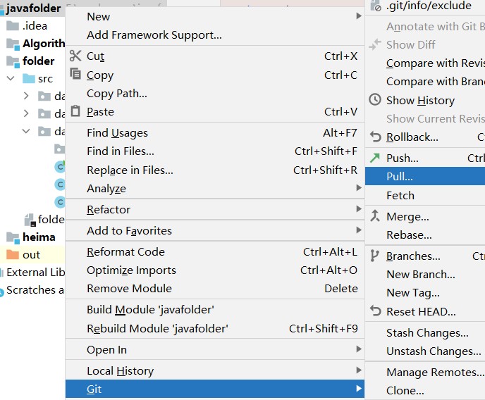
Task: Select Pull... from the Git submenu
Action: [400, 176]
